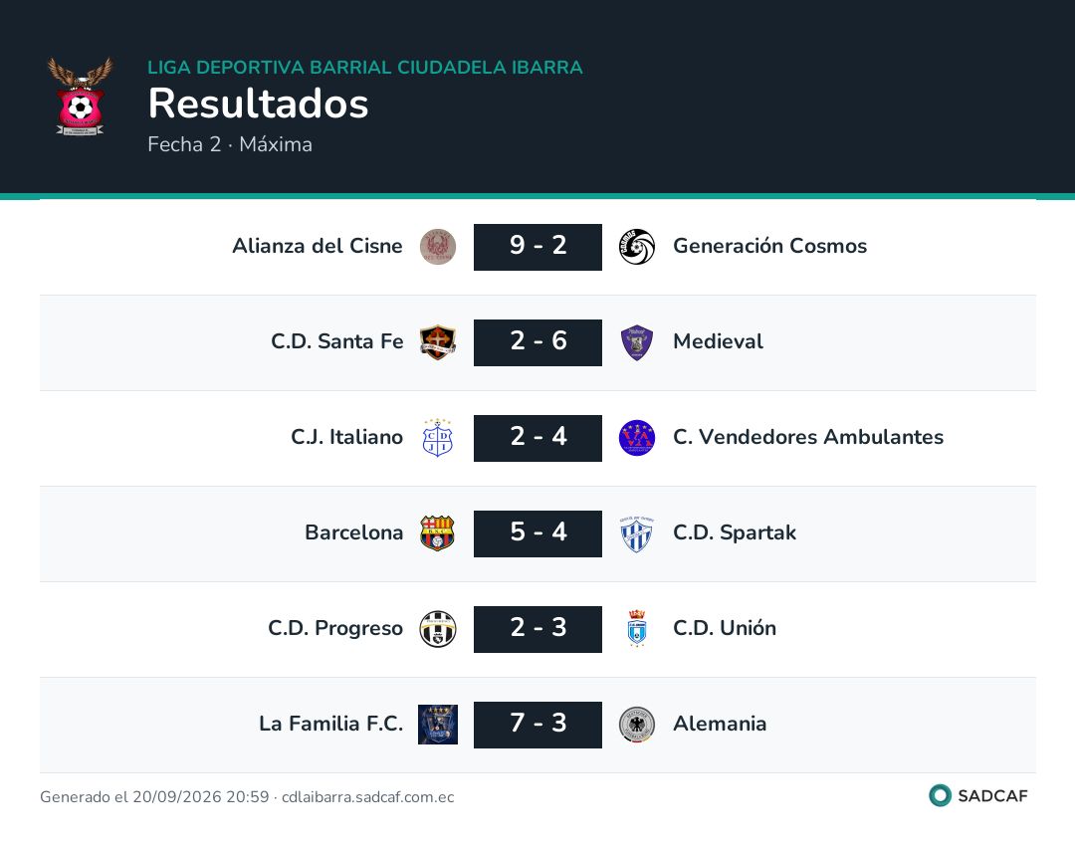This screenshot has height=848, width=1075.
Task: Click the C.J. Italiano blue crest
Action: pyautogui.click(x=437, y=437)
